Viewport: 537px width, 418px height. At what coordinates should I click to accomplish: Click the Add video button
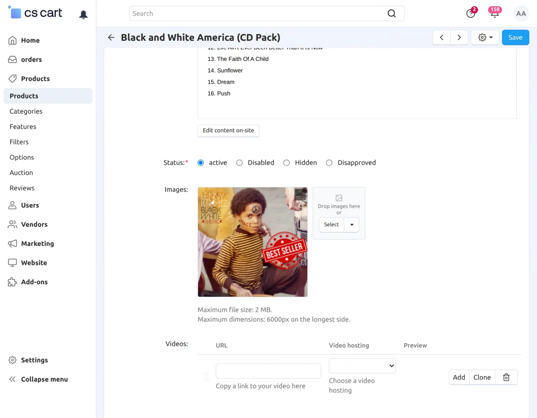tap(459, 377)
